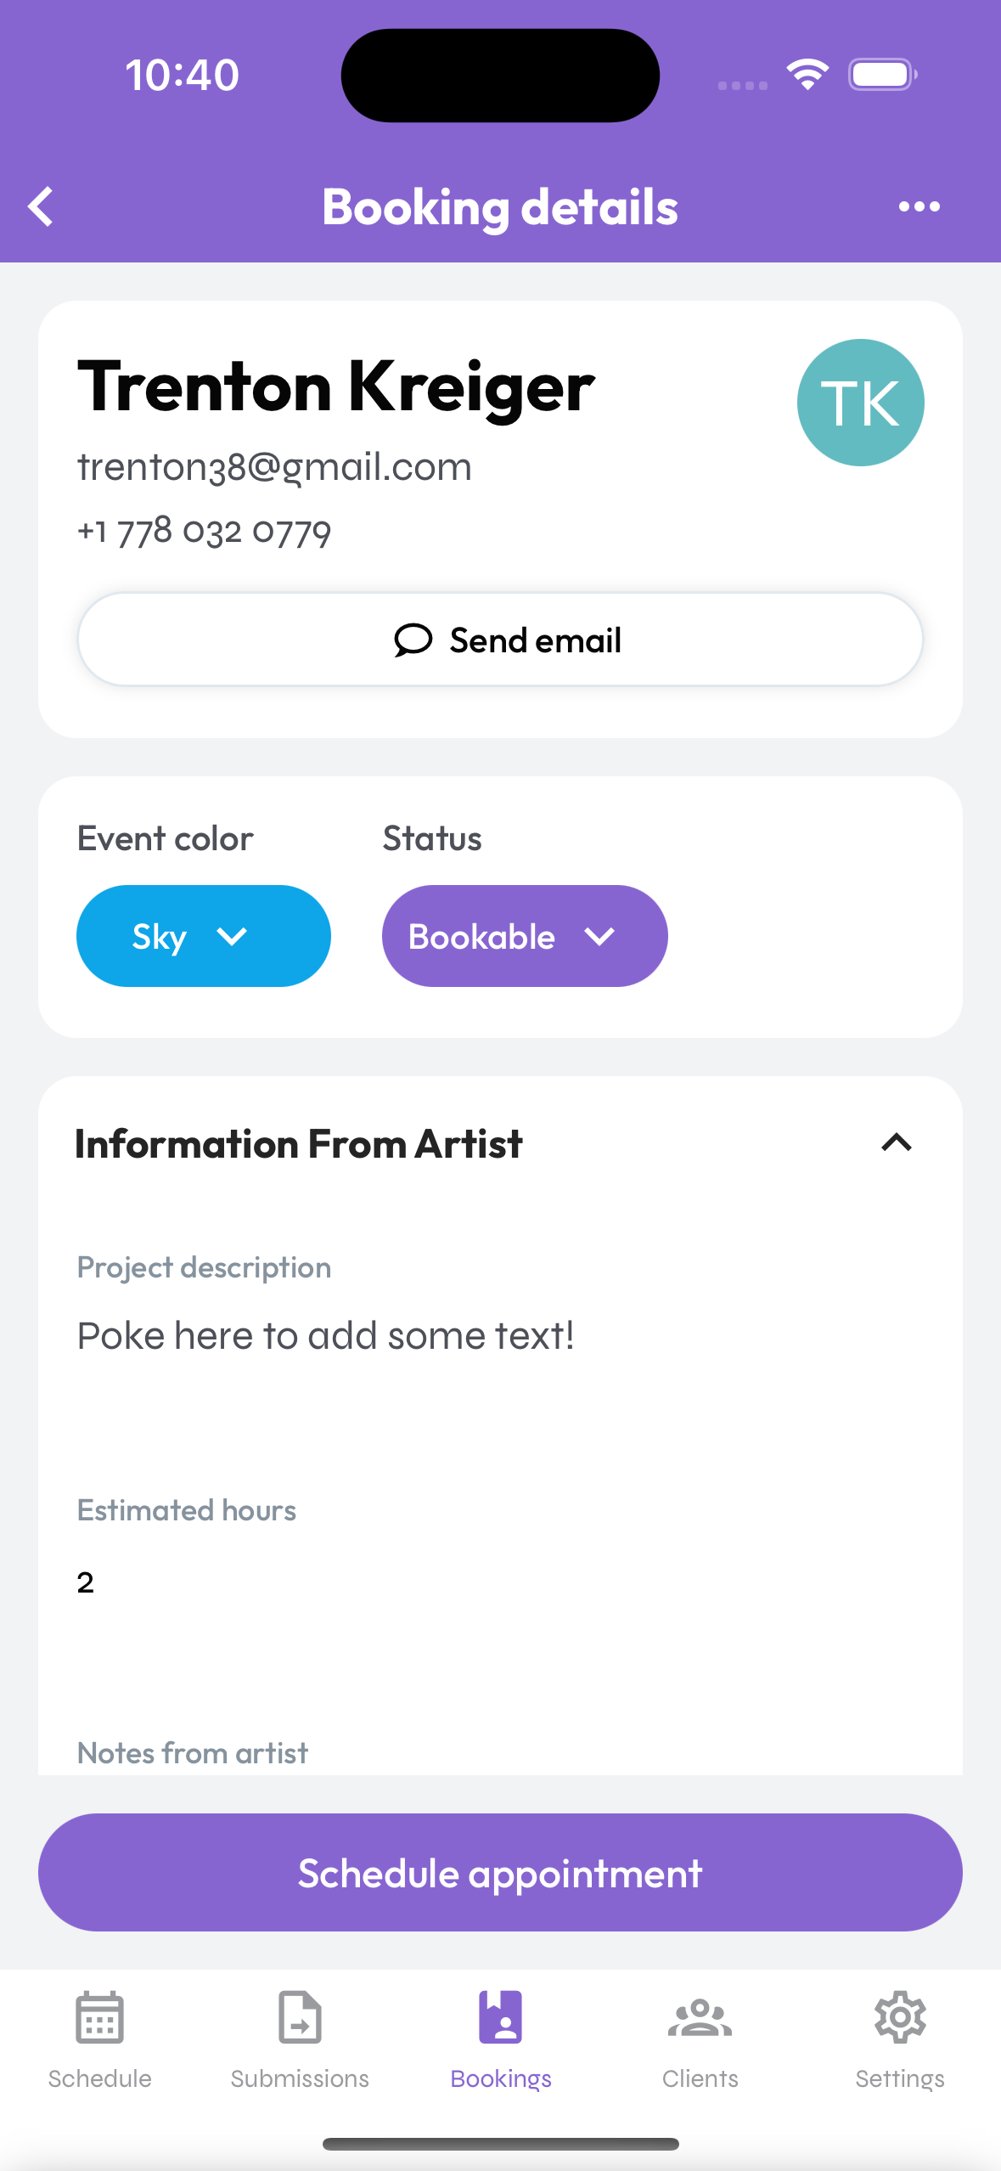Go back using the left arrow
Image resolution: width=1001 pixels, height=2171 pixels.
[x=41, y=206]
